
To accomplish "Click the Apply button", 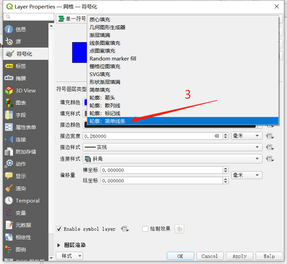I will pos(240,256).
